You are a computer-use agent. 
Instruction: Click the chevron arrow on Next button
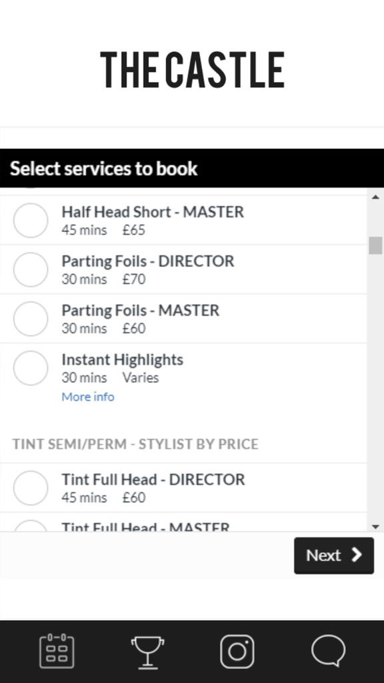357,554
